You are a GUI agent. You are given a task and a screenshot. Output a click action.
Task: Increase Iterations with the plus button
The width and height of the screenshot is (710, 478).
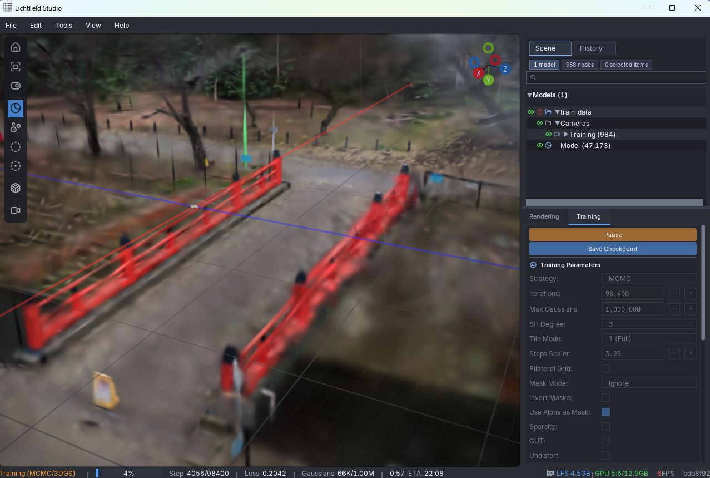(691, 293)
